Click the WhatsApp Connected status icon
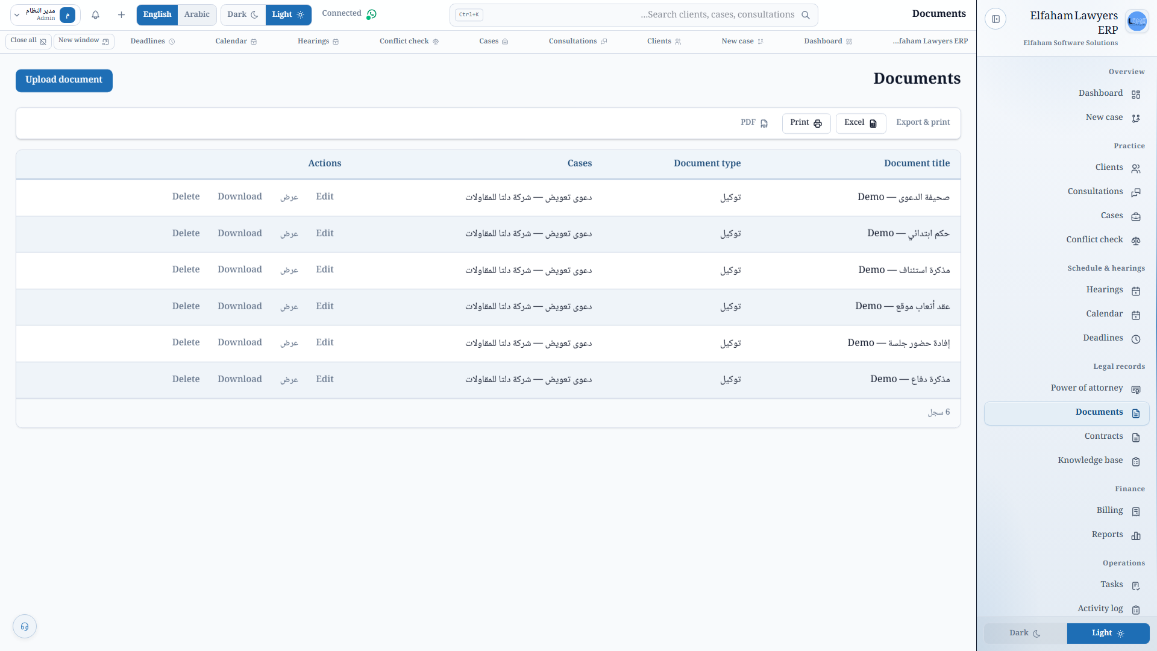 tap(372, 14)
